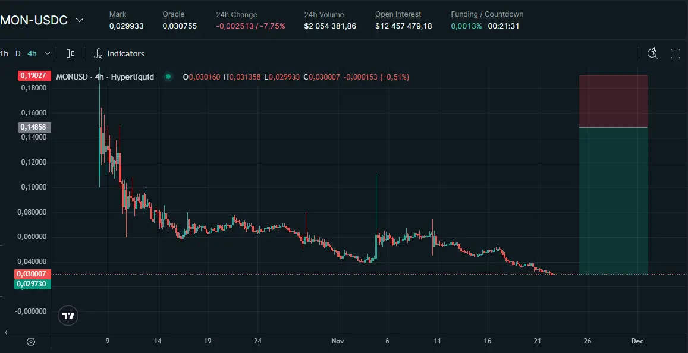The image size is (688, 353).
Task: Click the 0,14858 gray price axis label
Action: click(x=34, y=127)
